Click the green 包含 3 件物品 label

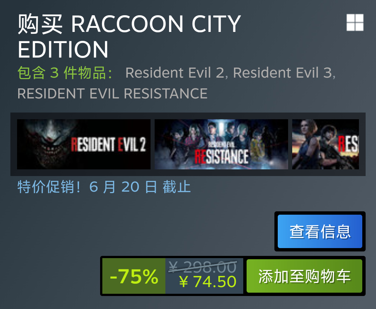pyautogui.click(x=65, y=73)
